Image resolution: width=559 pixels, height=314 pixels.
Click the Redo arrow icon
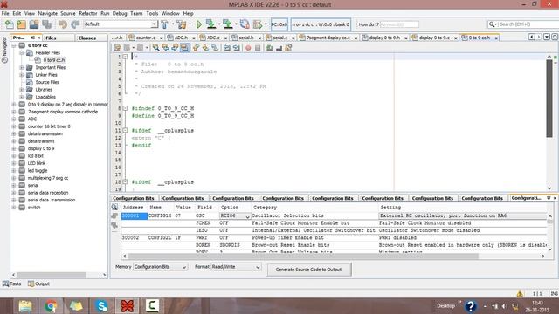(75, 24)
